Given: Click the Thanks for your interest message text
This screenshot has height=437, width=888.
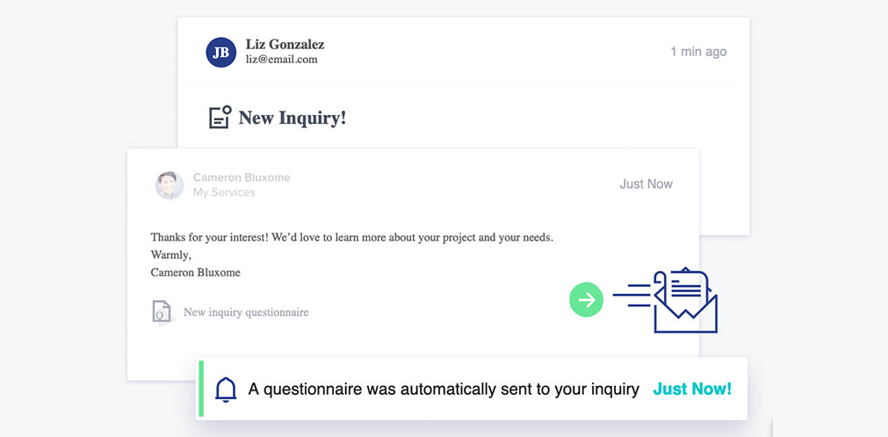Looking at the screenshot, I should [x=351, y=238].
